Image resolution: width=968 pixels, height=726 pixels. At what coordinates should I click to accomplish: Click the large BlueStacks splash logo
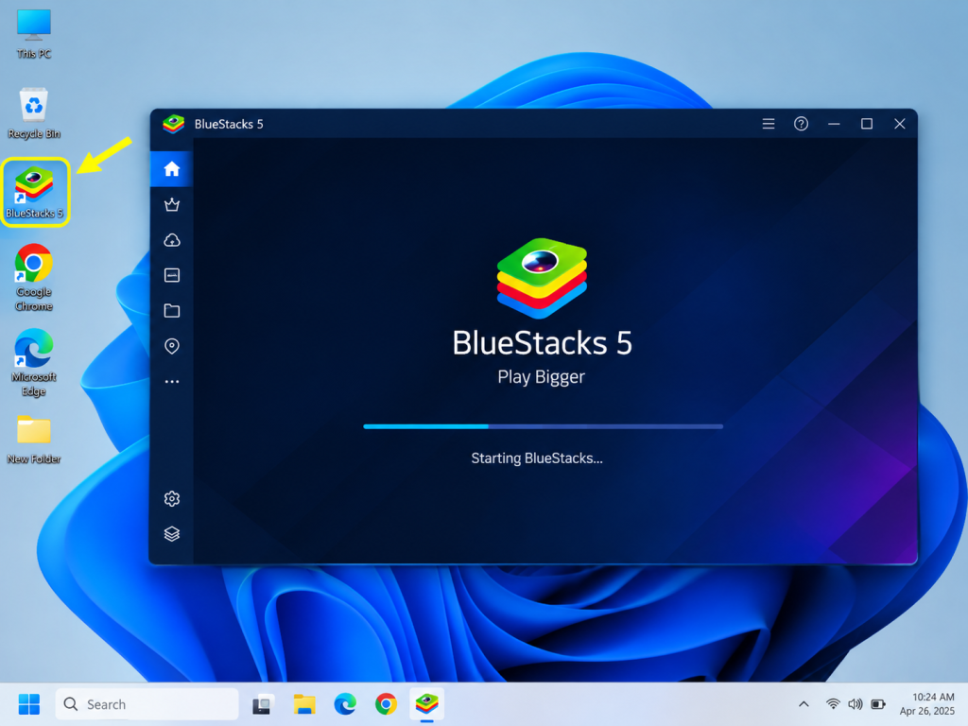coord(542,278)
